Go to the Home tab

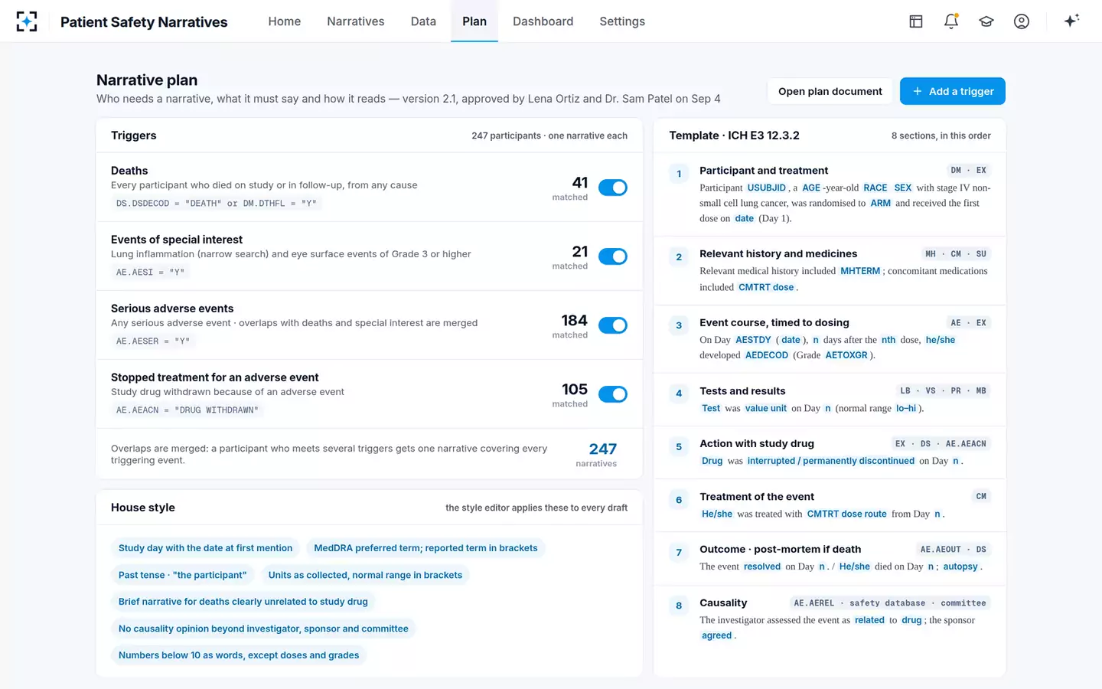285,21
